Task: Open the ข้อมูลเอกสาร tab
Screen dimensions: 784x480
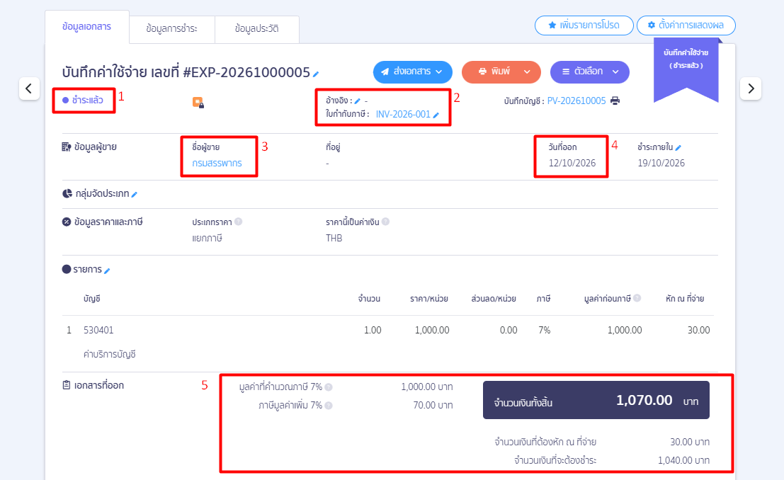Action: coord(87,27)
